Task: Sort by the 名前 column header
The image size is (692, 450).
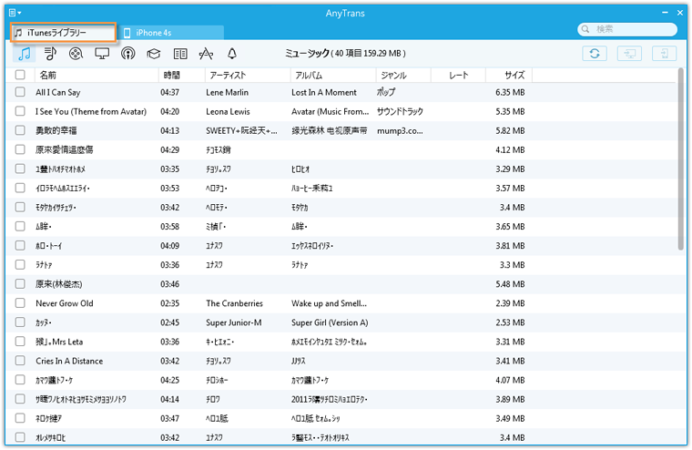Action: (x=97, y=75)
